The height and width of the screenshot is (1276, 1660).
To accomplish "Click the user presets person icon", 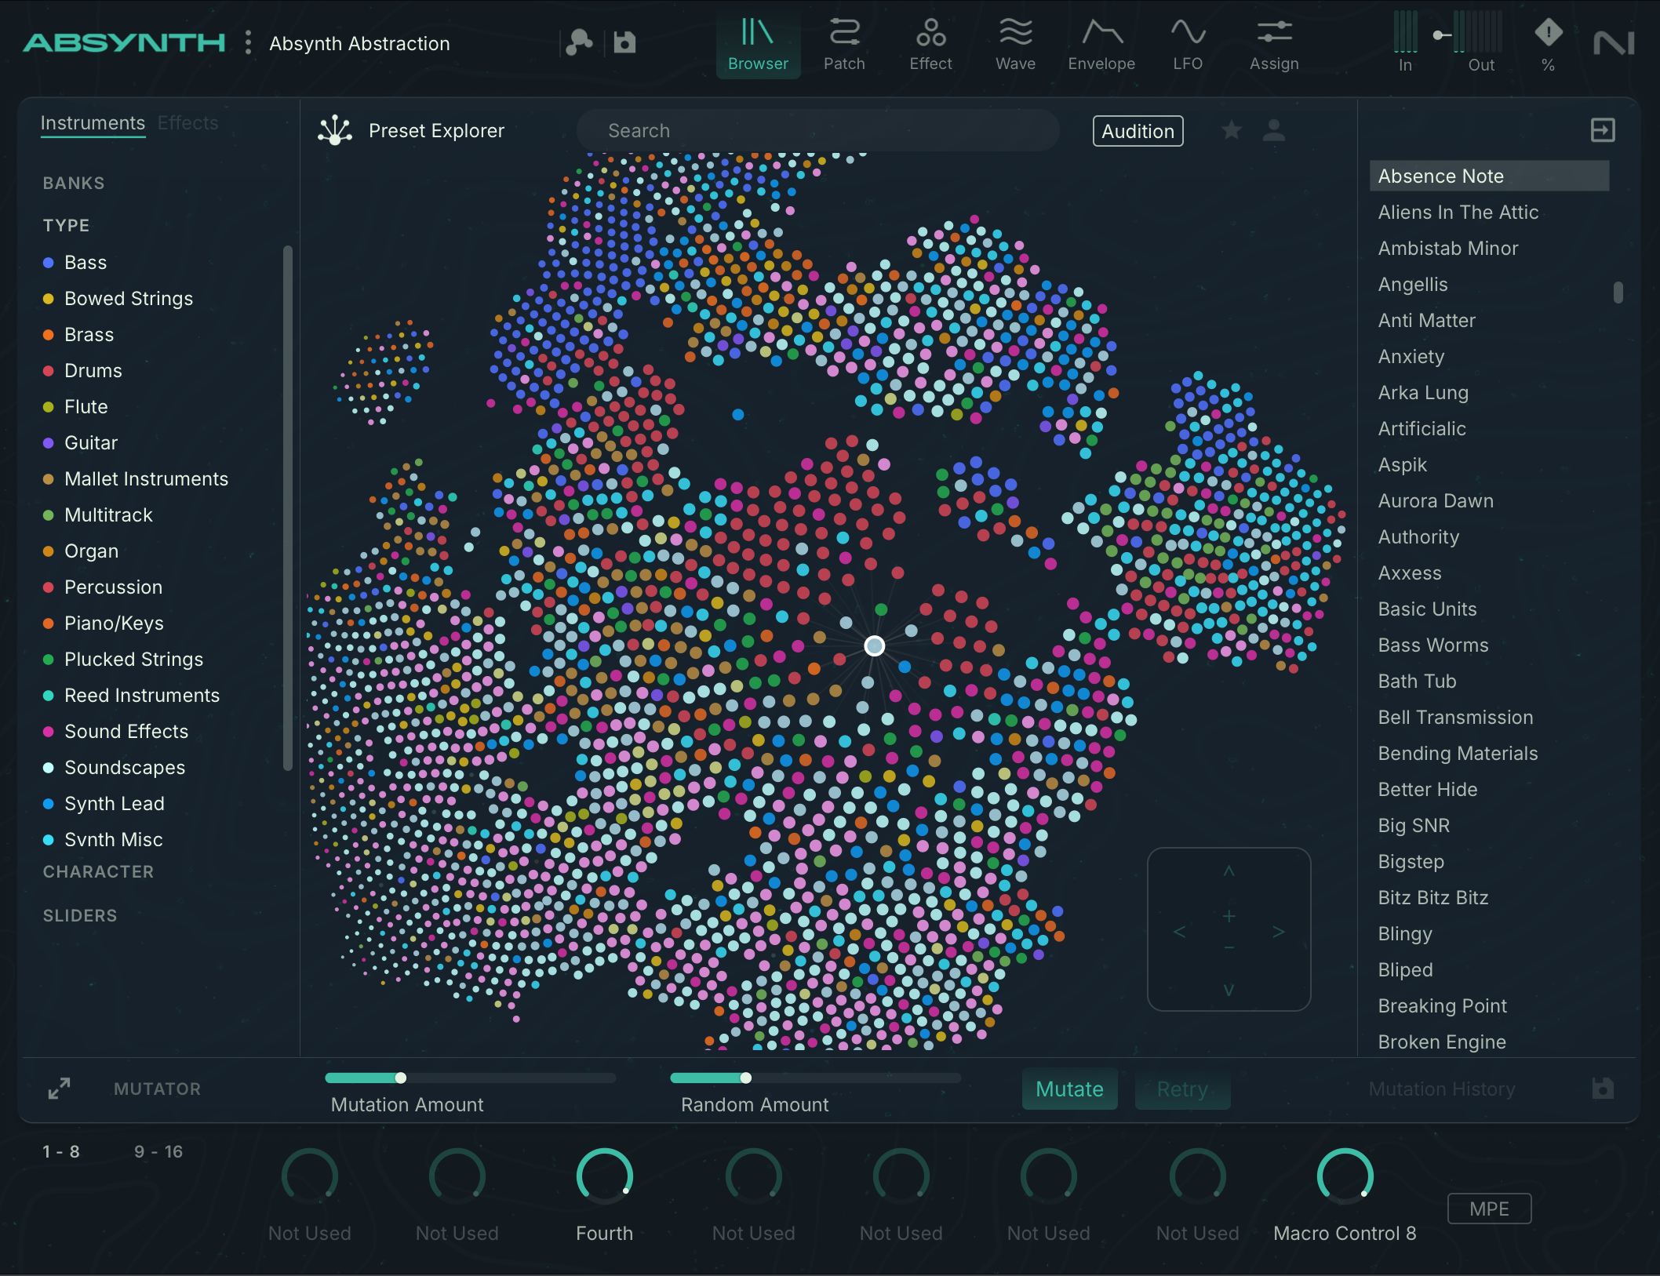I will [1274, 130].
